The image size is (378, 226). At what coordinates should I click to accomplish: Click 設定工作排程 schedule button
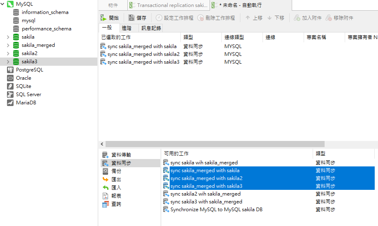point(174,18)
